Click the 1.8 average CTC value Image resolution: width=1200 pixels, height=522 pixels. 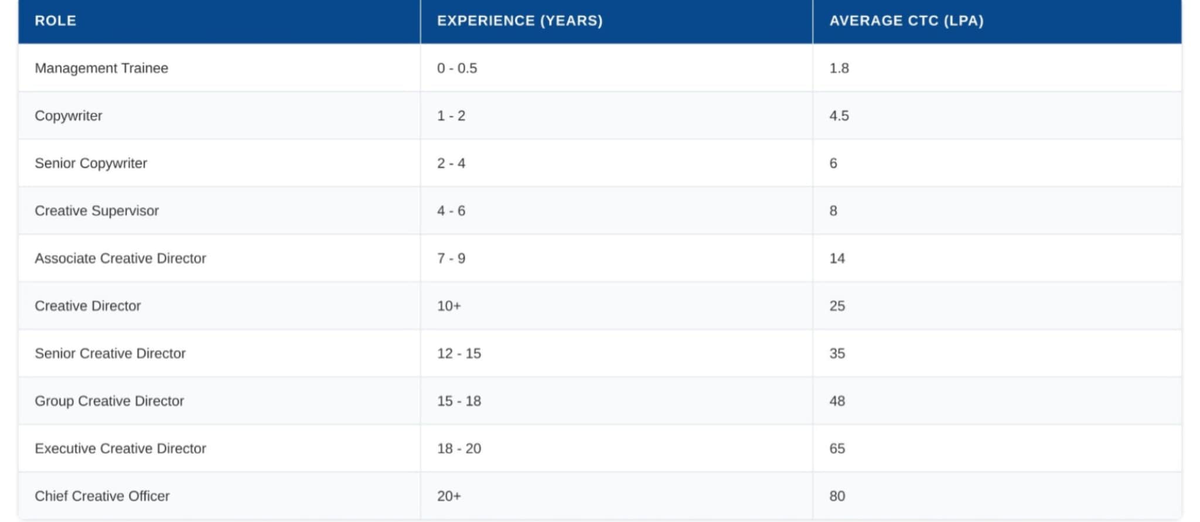click(839, 69)
